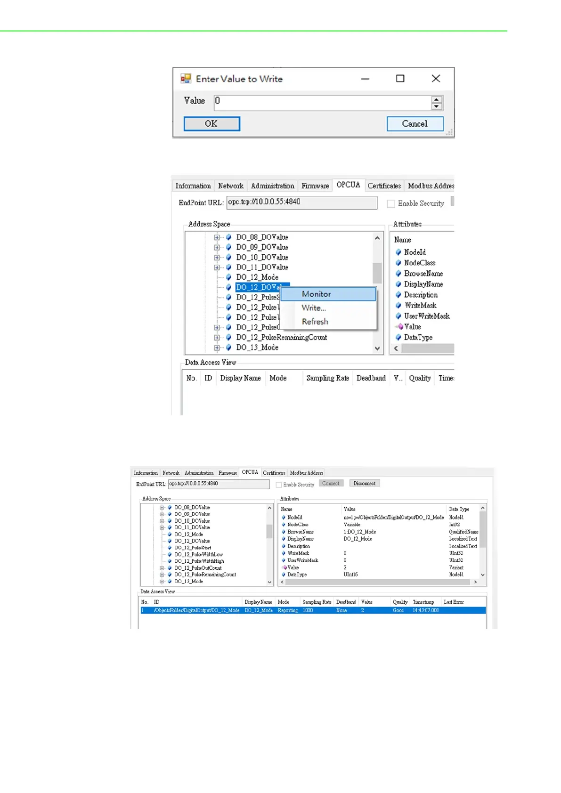
Task: Click the NodeId attribute icon in middle screenshot
Action: [398, 252]
